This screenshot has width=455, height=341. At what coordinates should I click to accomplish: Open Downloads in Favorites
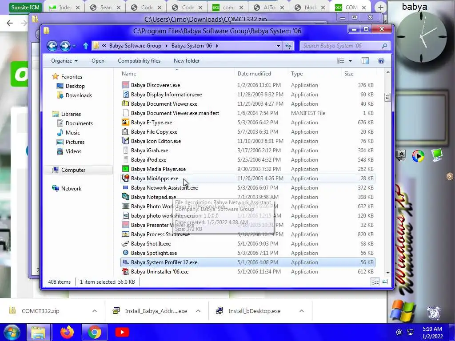pos(74,95)
